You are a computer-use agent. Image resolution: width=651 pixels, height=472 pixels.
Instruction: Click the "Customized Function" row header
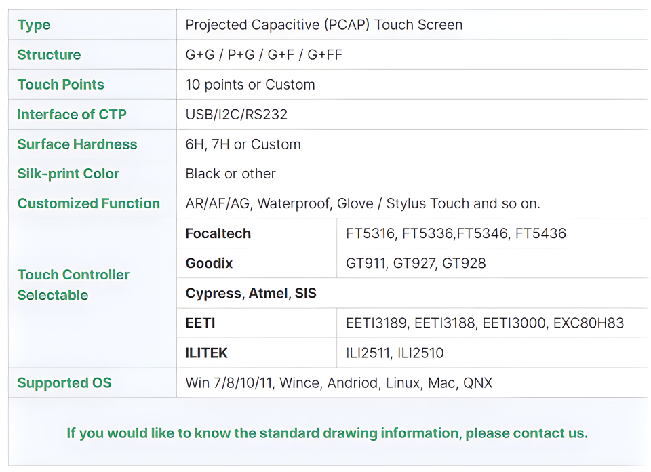89,203
